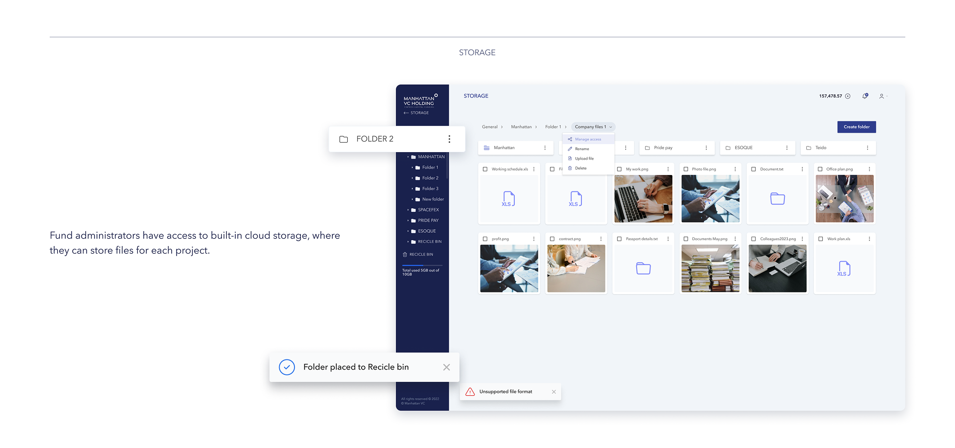The height and width of the screenshot is (448, 955).
Task: Open the contract.png thumbnail image
Action: click(x=576, y=269)
